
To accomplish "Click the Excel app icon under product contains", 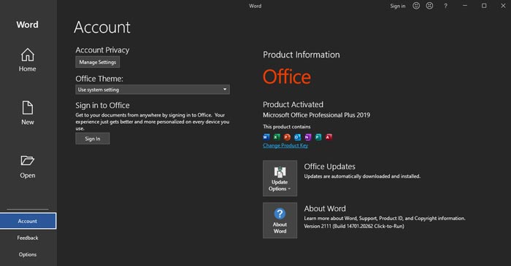I will (277, 137).
